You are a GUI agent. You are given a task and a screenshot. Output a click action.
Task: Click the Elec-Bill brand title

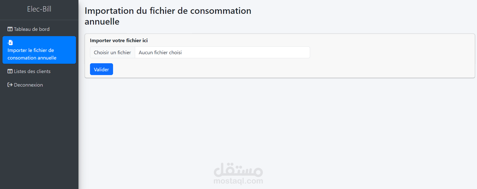tap(39, 9)
